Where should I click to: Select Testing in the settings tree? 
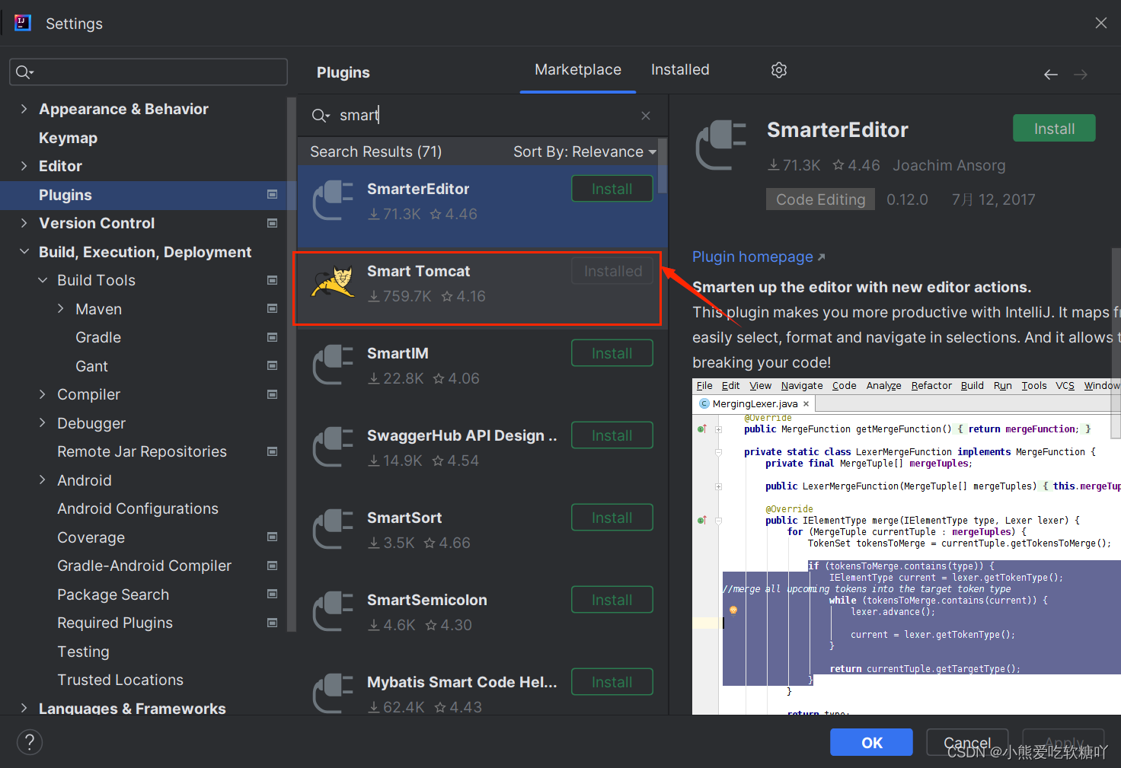click(x=83, y=652)
